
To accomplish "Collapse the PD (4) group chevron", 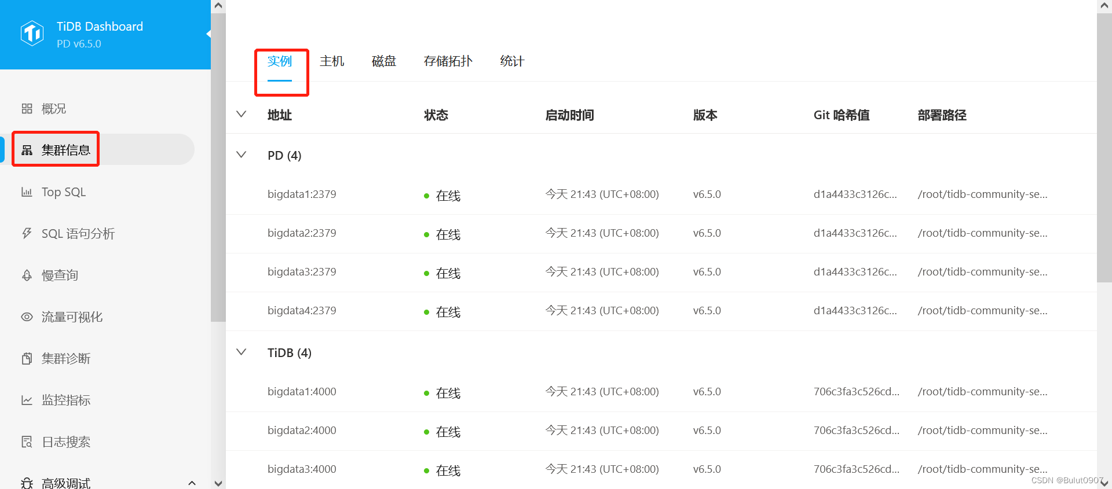I will (242, 155).
